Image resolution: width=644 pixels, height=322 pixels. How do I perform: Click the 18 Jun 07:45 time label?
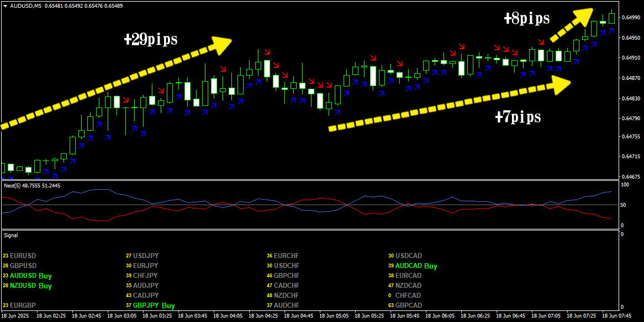617,316
